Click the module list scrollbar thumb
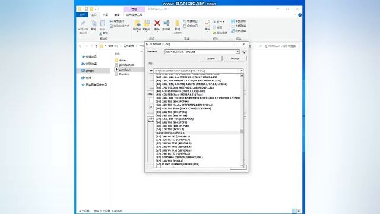This screenshot has width=380, height=214. (x=242, y=131)
